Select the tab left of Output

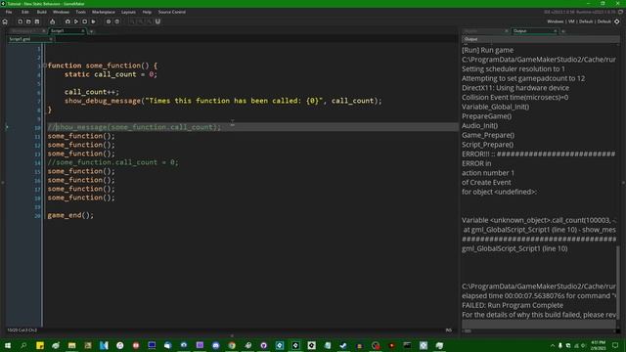[x=484, y=31]
